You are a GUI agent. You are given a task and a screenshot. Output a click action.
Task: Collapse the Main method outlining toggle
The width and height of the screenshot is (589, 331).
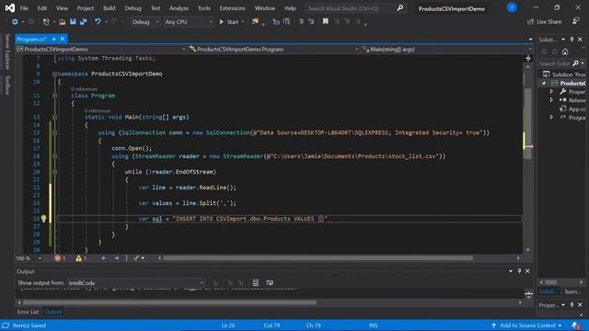pyautogui.click(x=54, y=117)
